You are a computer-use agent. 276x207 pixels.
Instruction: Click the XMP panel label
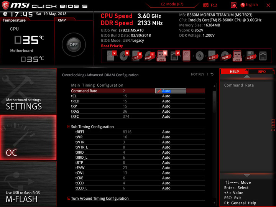[x=62, y=20]
